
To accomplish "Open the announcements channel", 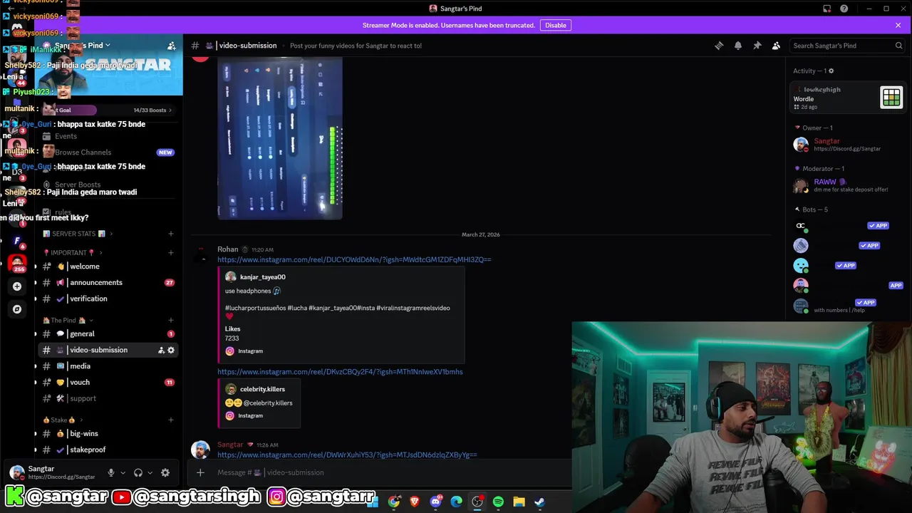I will coord(107,283).
